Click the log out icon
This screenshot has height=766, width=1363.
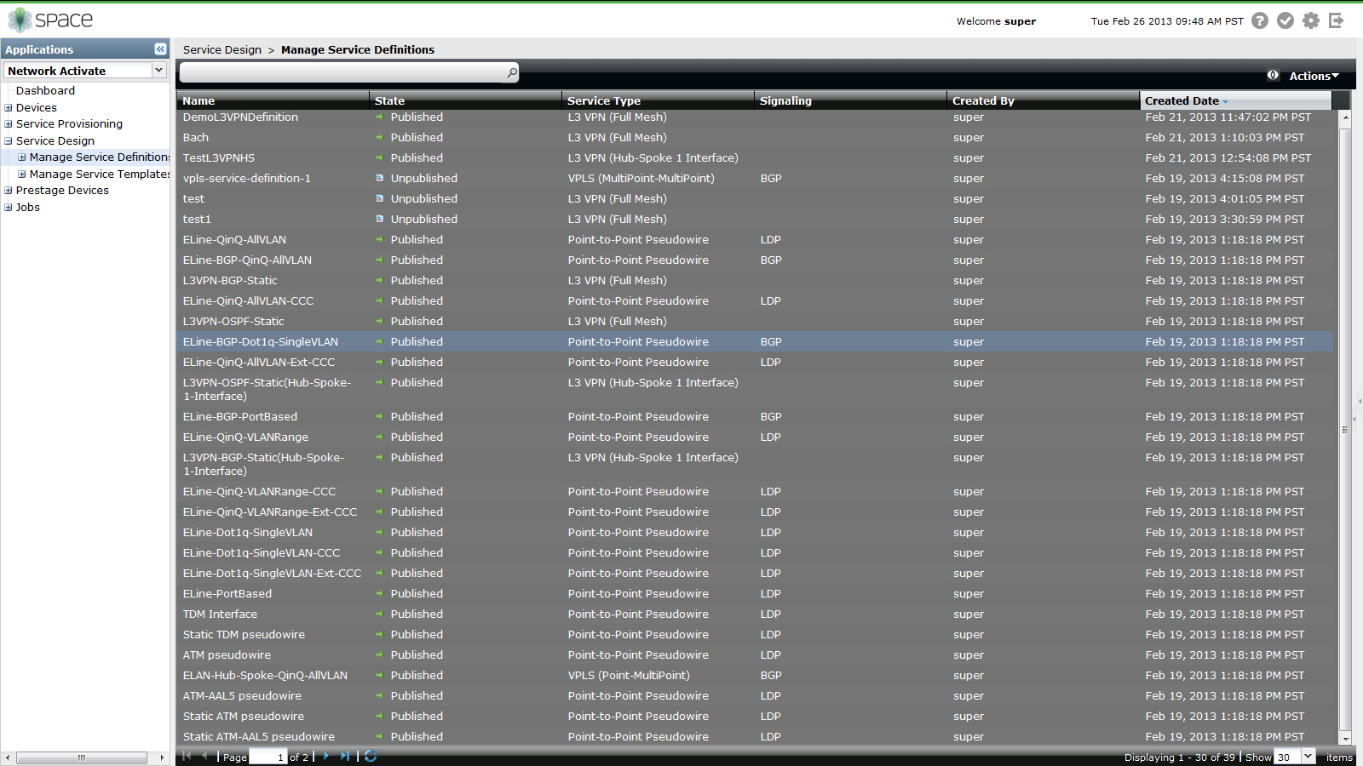click(1337, 20)
